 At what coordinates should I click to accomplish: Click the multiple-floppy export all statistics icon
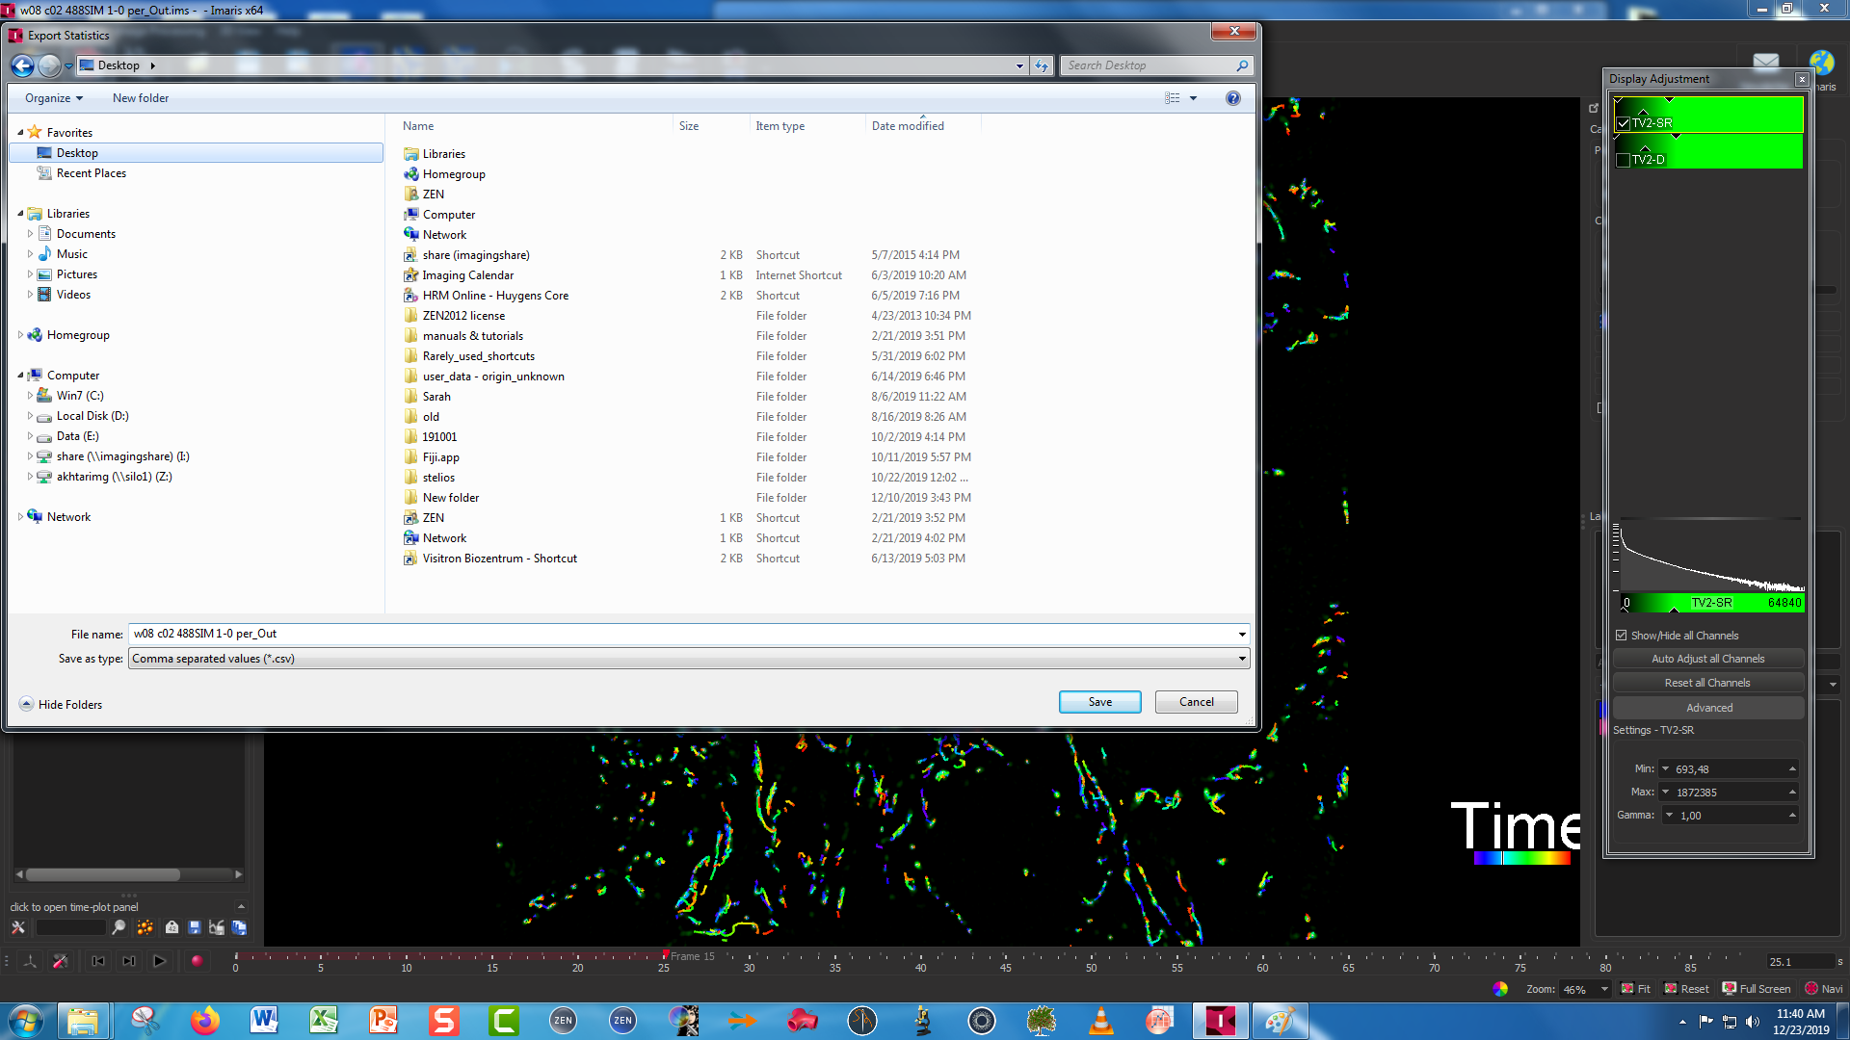[x=239, y=927]
